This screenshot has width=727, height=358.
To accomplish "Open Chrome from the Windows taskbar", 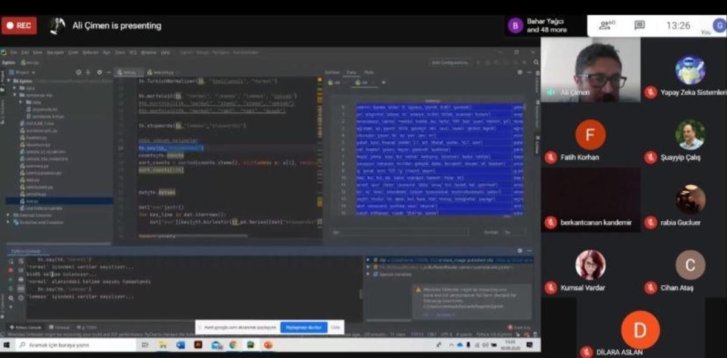I will 233,345.
